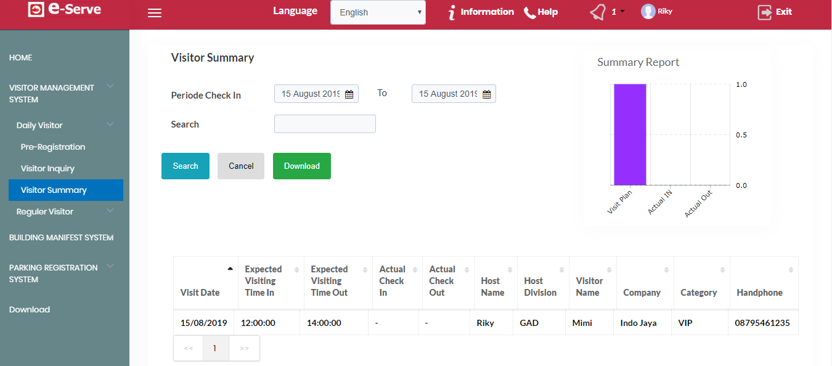Click the green Download button

[302, 166]
